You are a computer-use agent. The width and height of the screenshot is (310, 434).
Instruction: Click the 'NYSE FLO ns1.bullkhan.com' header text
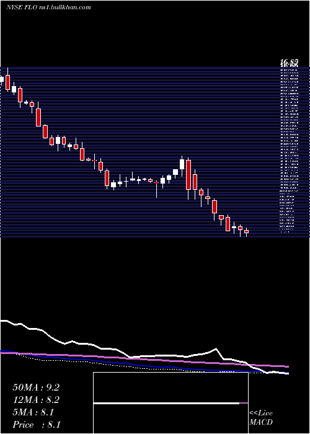48,7
